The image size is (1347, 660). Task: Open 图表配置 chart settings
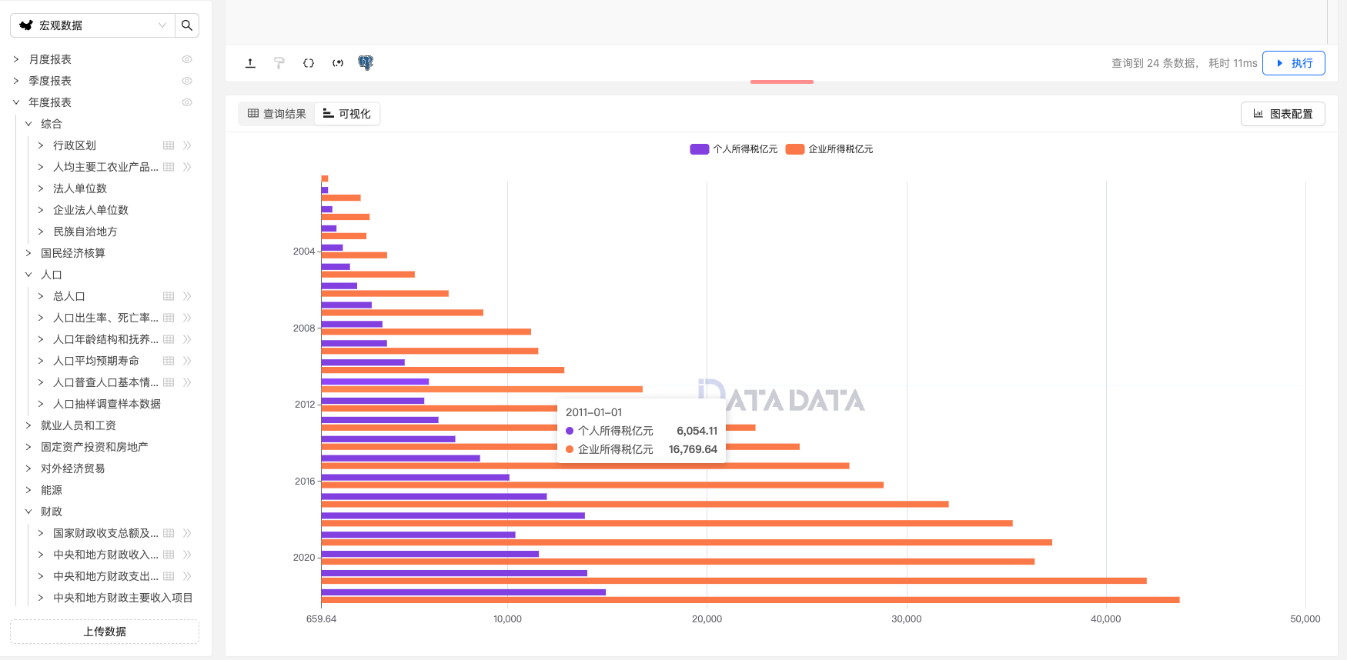click(1283, 114)
